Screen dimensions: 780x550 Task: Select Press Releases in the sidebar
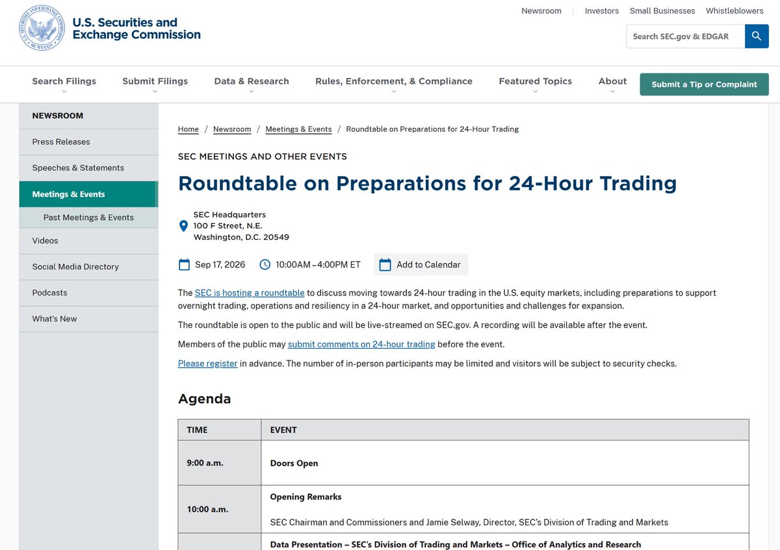pyautogui.click(x=88, y=142)
